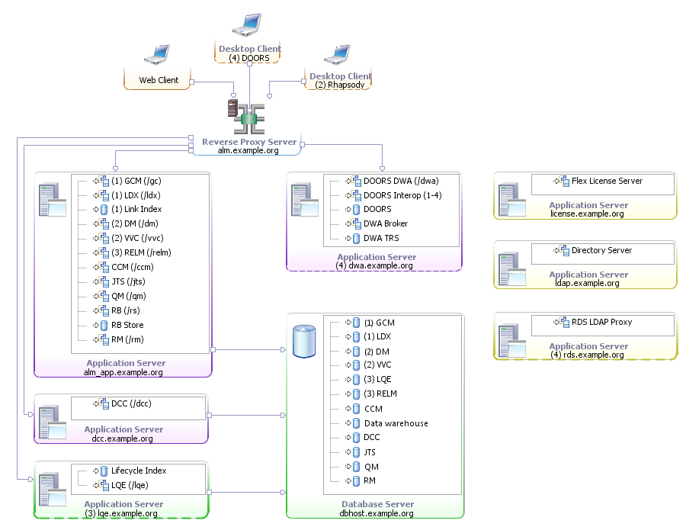Click the ldap.example.org server icon

(x=512, y=269)
